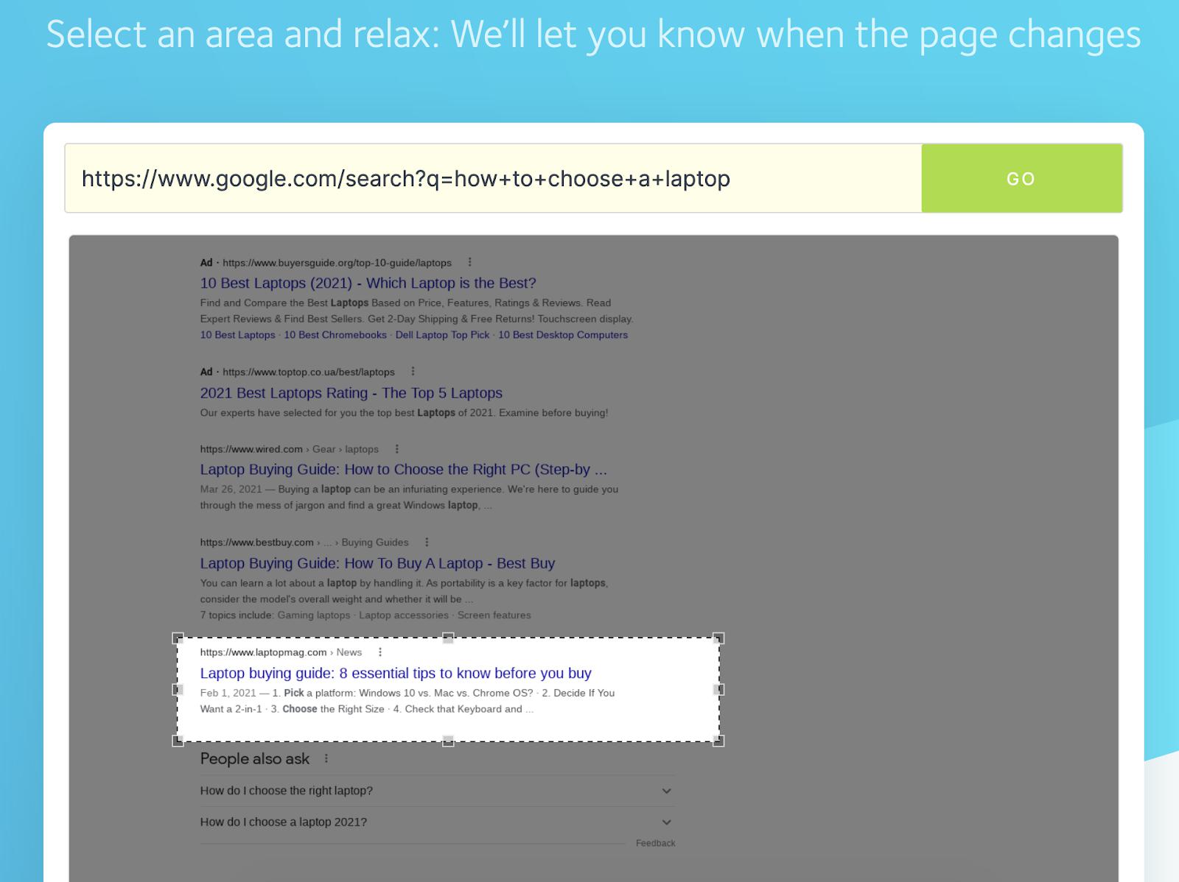The image size is (1179, 882).
Task: Grab the selection's top-left resize handle
Action: [x=178, y=638]
